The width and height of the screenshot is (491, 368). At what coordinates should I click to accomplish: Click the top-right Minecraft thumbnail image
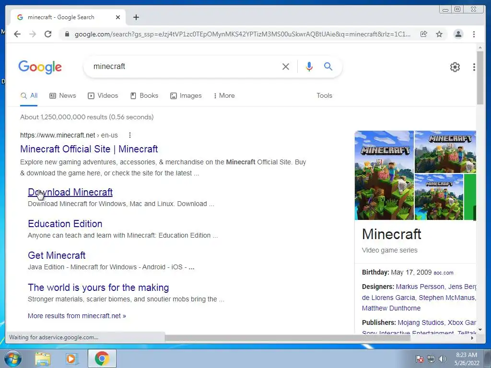coord(445,152)
